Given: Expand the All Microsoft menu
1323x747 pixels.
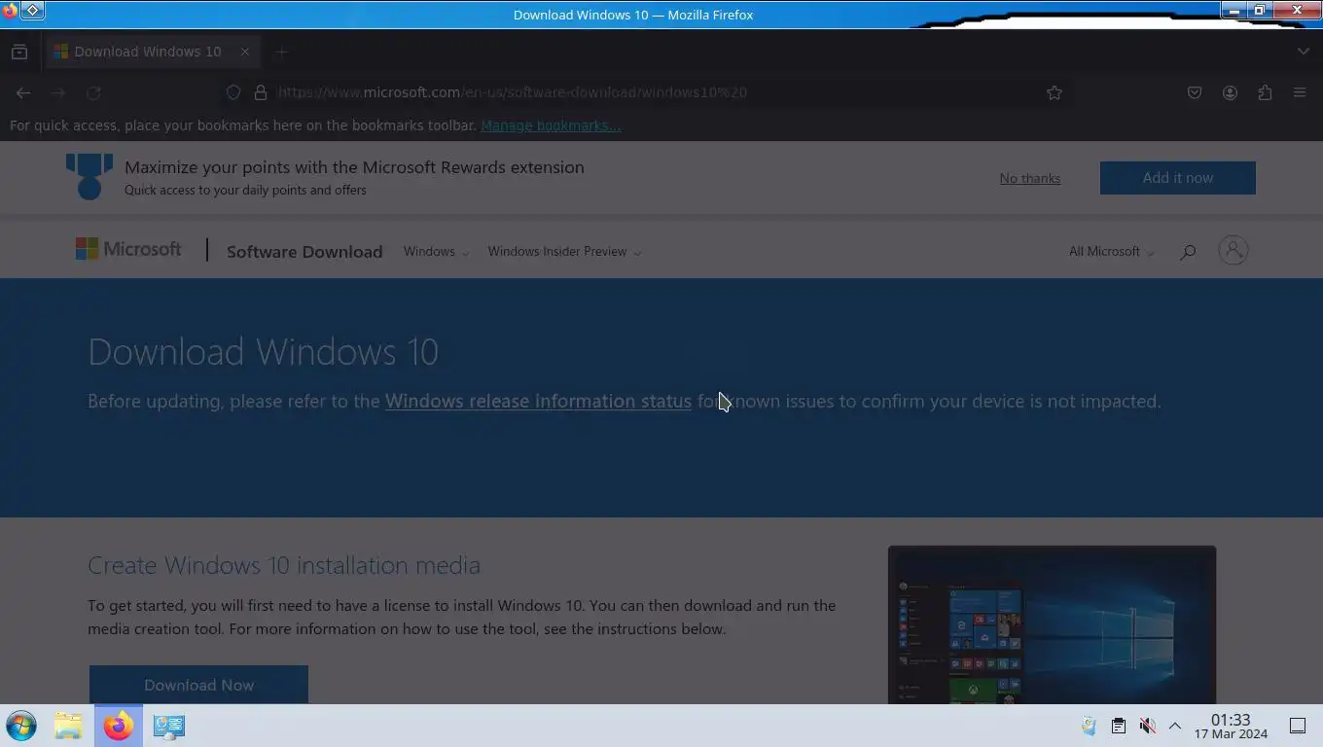Looking at the screenshot, I should coord(1112,251).
